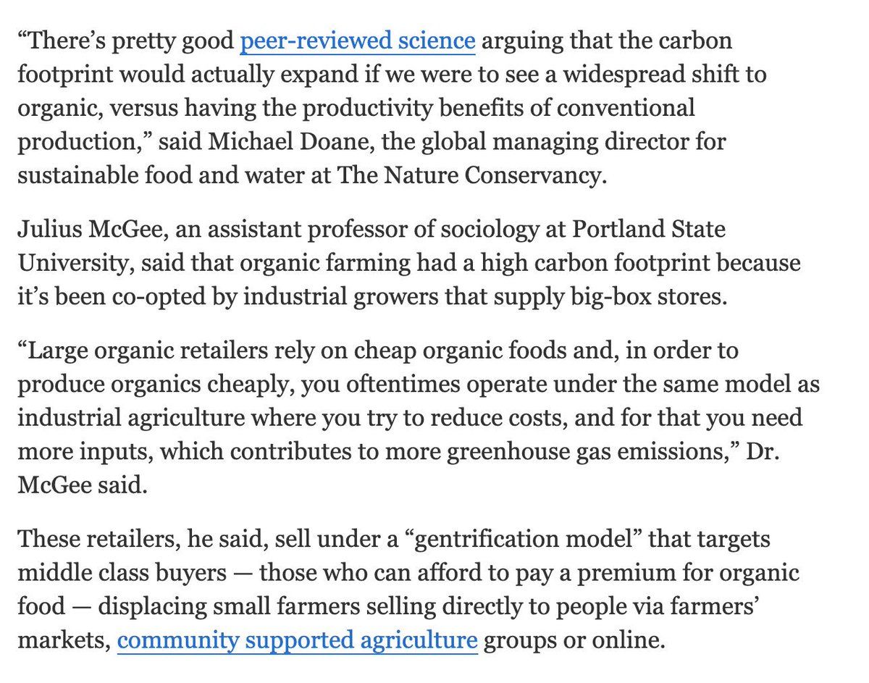869x683 pixels.
Task: Open the community supported agriculture link
Action: click(x=297, y=640)
